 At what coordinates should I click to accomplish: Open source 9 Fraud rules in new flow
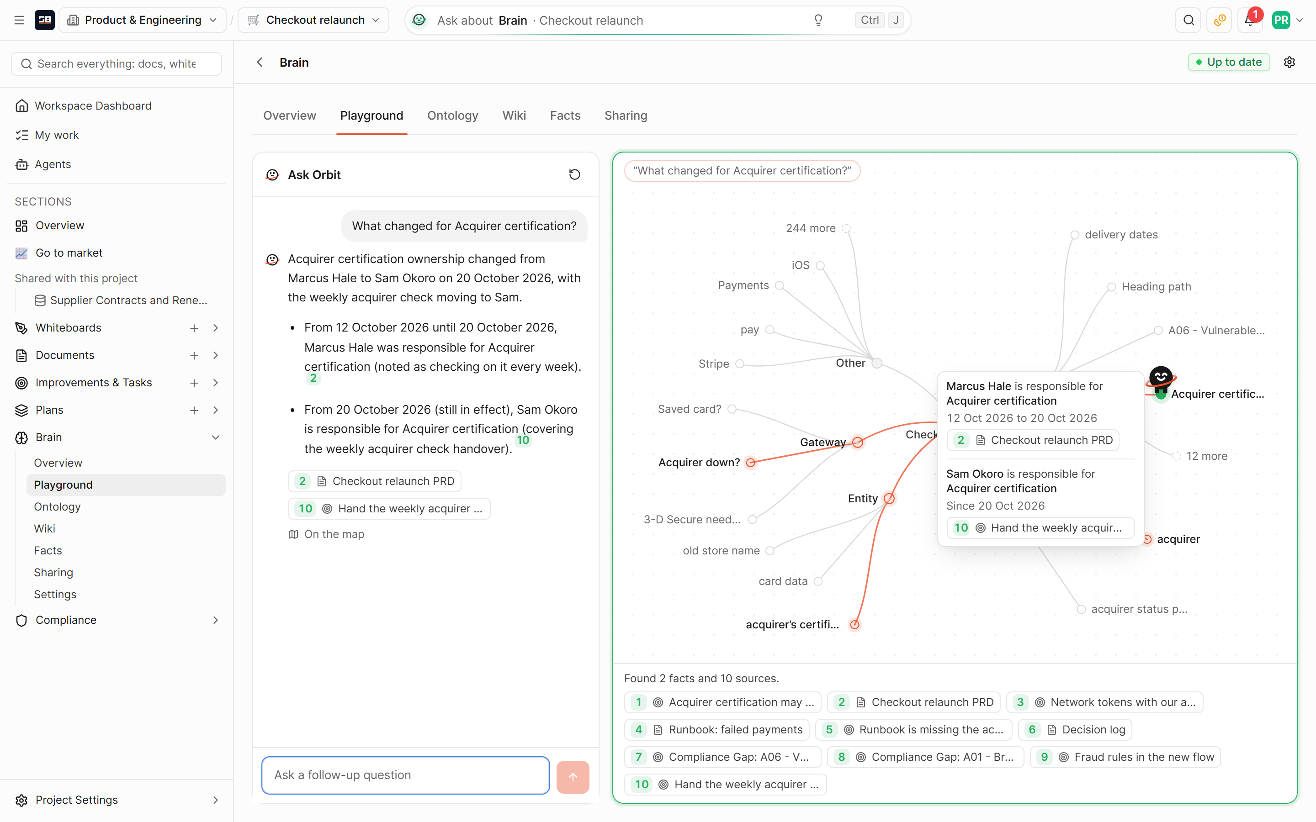tap(1125, 757)
